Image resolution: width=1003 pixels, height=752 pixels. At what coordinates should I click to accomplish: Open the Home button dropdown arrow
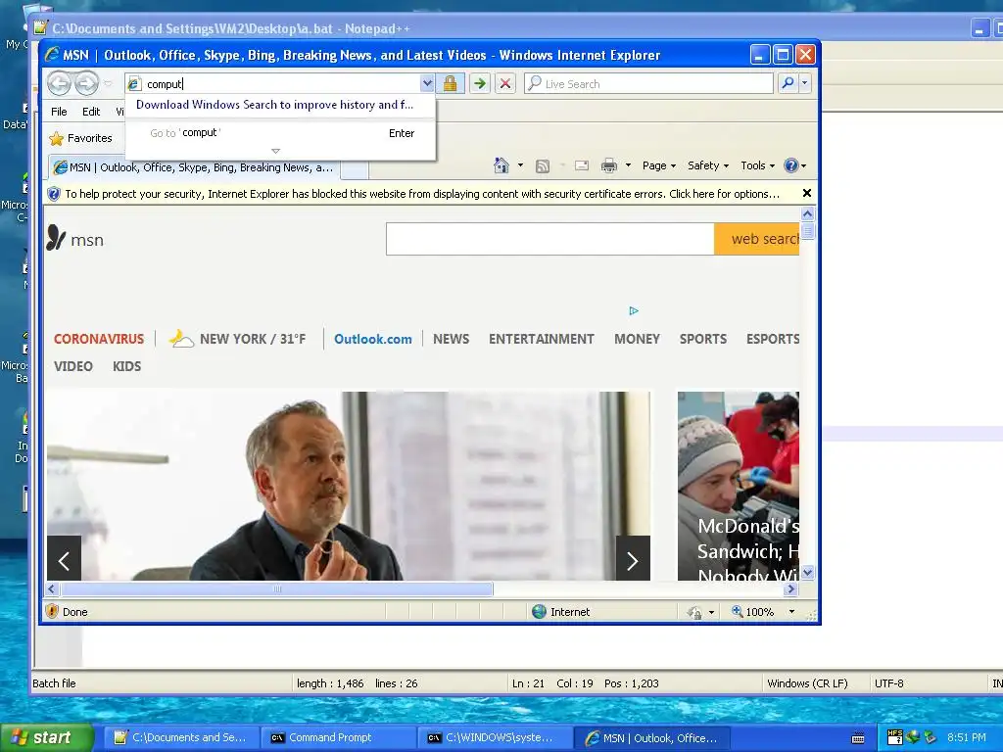click(x=520, y=165)
